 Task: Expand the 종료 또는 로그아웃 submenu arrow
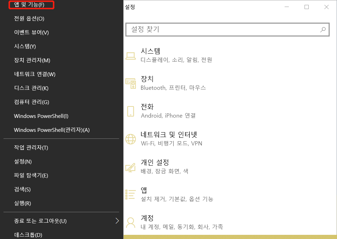[x=117, y=220]
